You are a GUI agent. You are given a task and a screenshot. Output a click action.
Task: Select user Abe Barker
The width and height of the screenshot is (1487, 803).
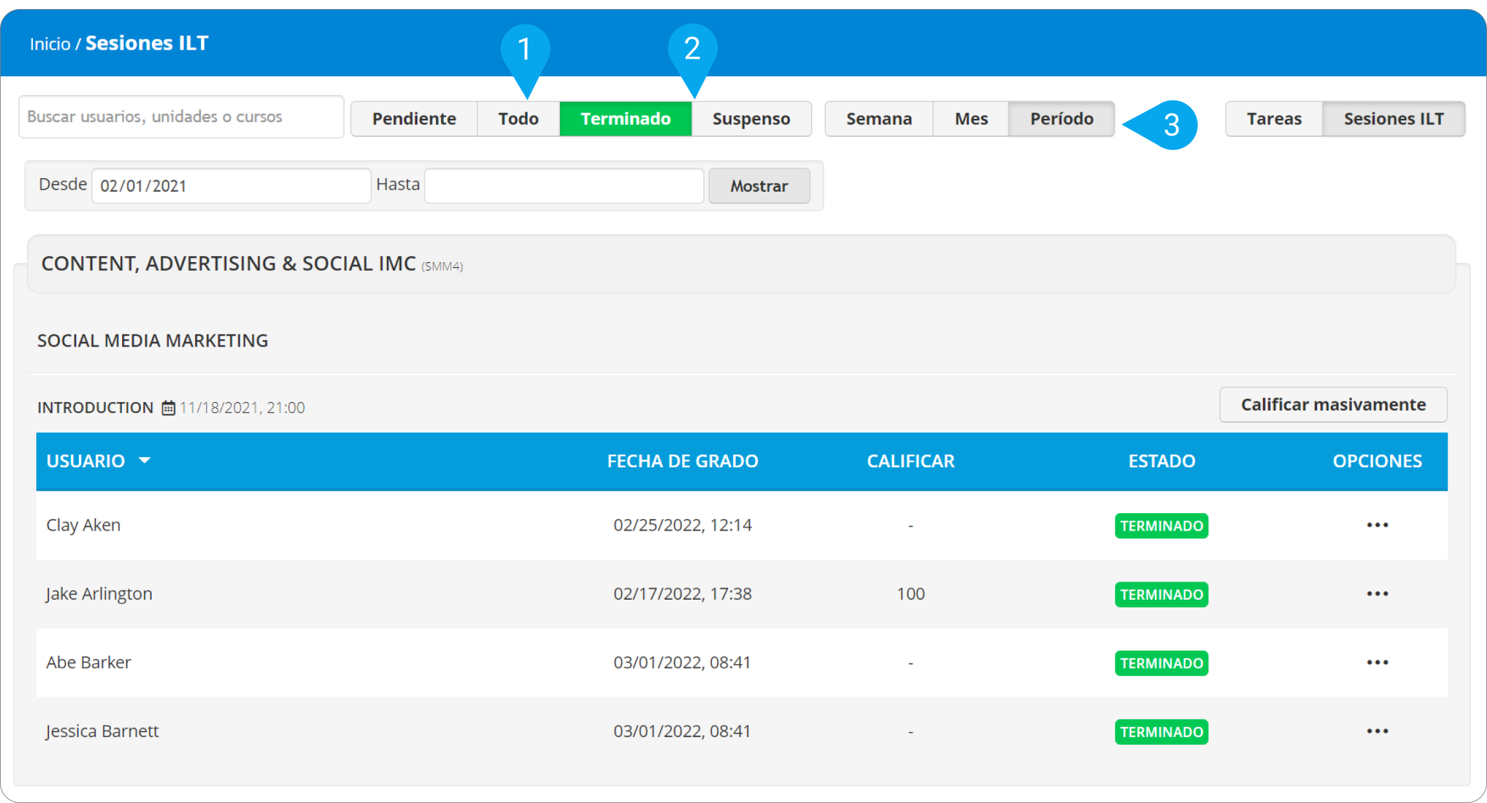click(x=88, y=662)
